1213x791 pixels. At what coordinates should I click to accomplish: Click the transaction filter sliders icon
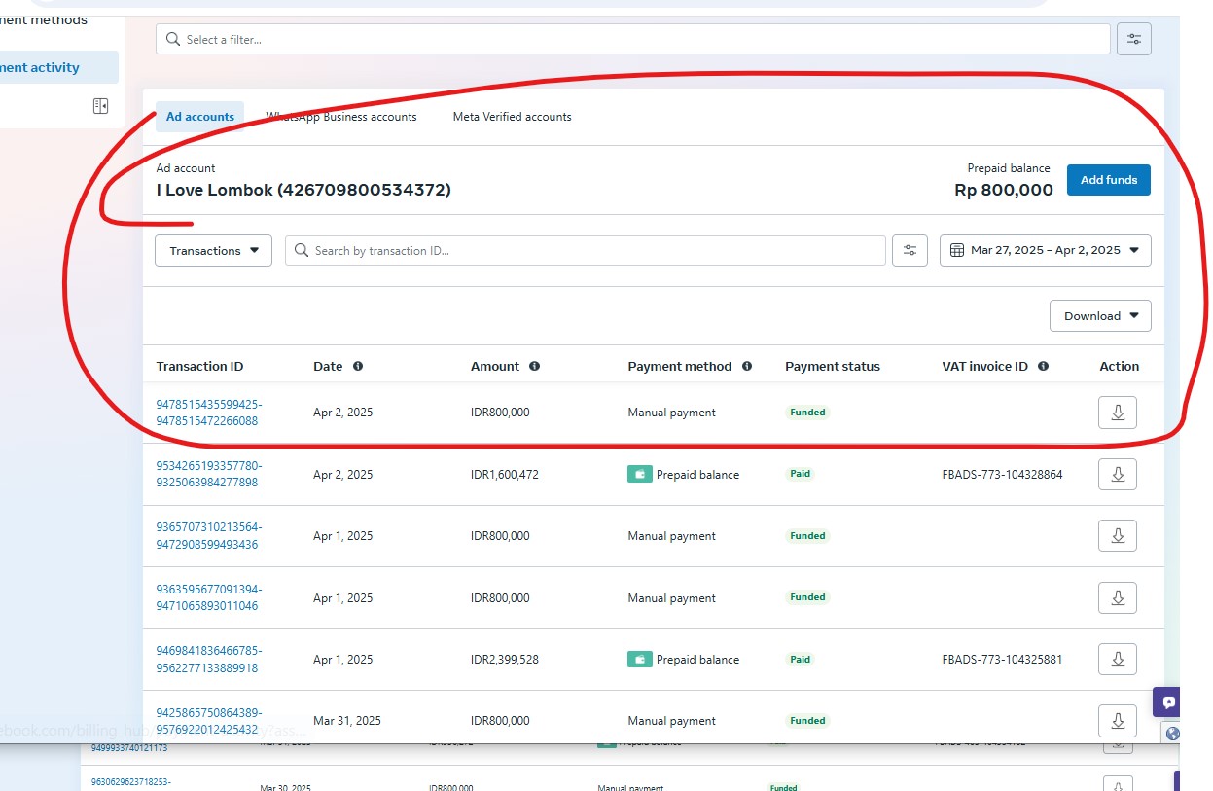[910, 250]
